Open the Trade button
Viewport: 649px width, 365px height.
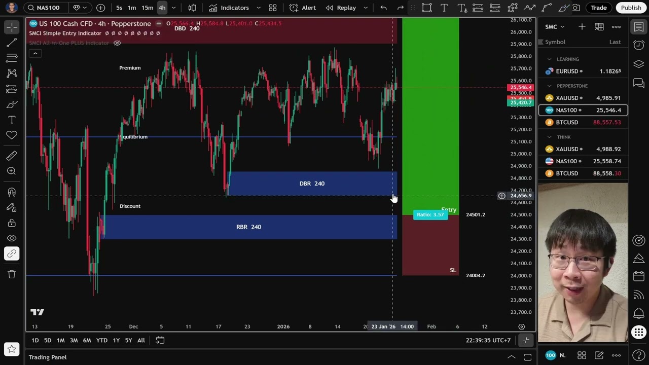(599, 8)
